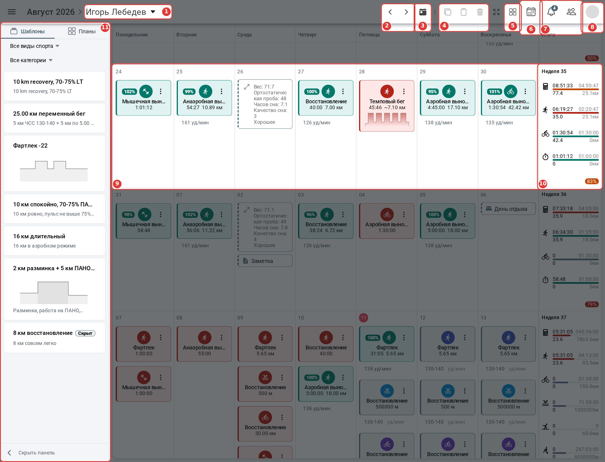
Task: Click Скрыть панель to collapse sidebar
Action: click(31, 453)
